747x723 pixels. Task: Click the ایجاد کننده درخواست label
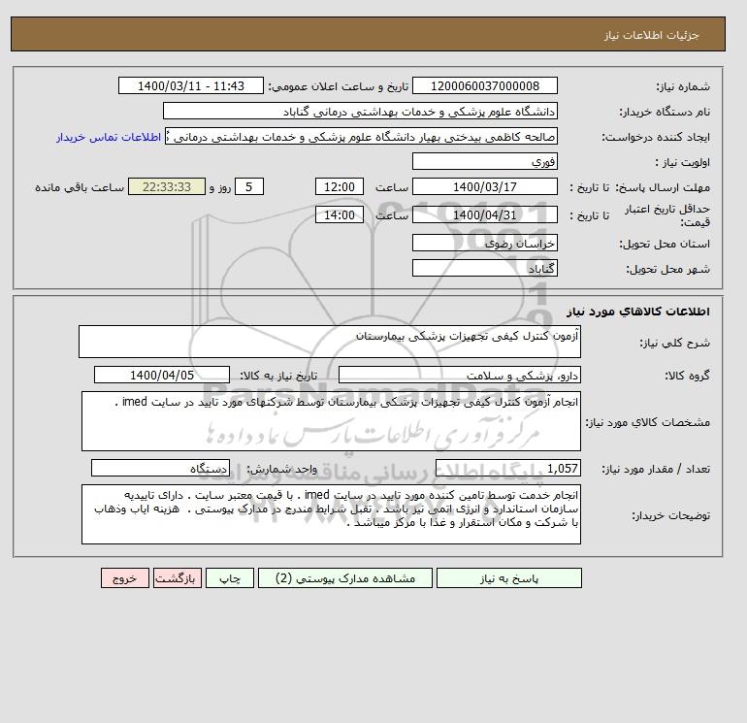pos(656,137)
